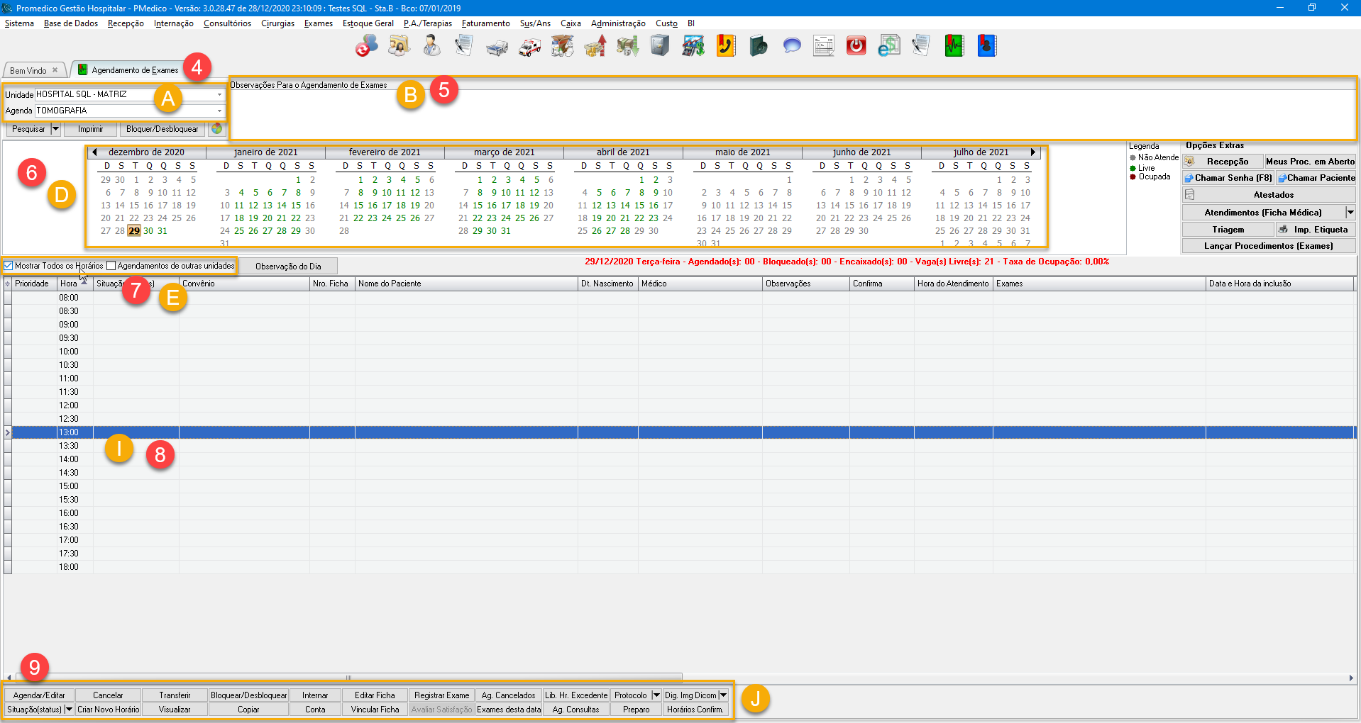Click the pie chart icon beside Bloquer/Desbloquear
The width and height of the screenshot is (1361, 723).
pyautogui.click(x=217, y=129)
